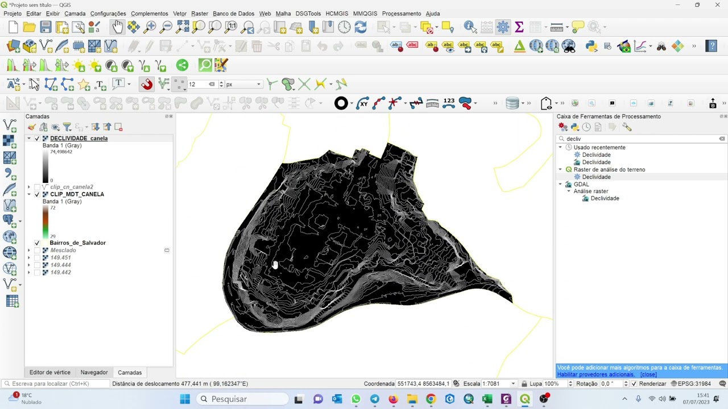Save the project with the floppy disk icon
Viewport: 728px width, 409px height.
click(x=46, y=27)
